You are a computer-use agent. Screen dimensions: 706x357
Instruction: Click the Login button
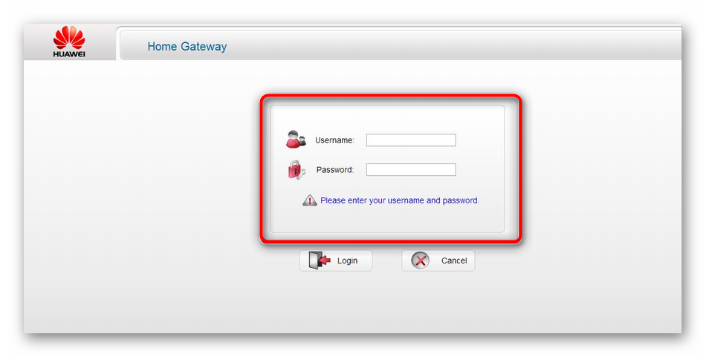coord(336,261)
